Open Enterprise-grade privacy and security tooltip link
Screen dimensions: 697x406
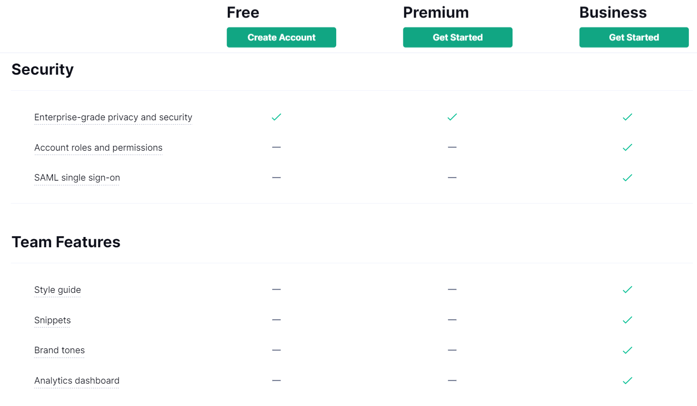pos(113,117)
